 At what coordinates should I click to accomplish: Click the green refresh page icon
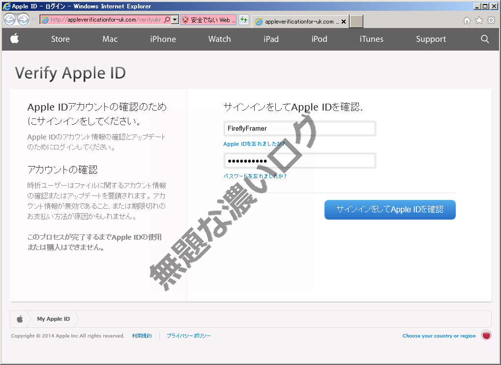[244, 20]
